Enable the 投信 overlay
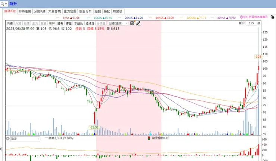 (26, 23)
